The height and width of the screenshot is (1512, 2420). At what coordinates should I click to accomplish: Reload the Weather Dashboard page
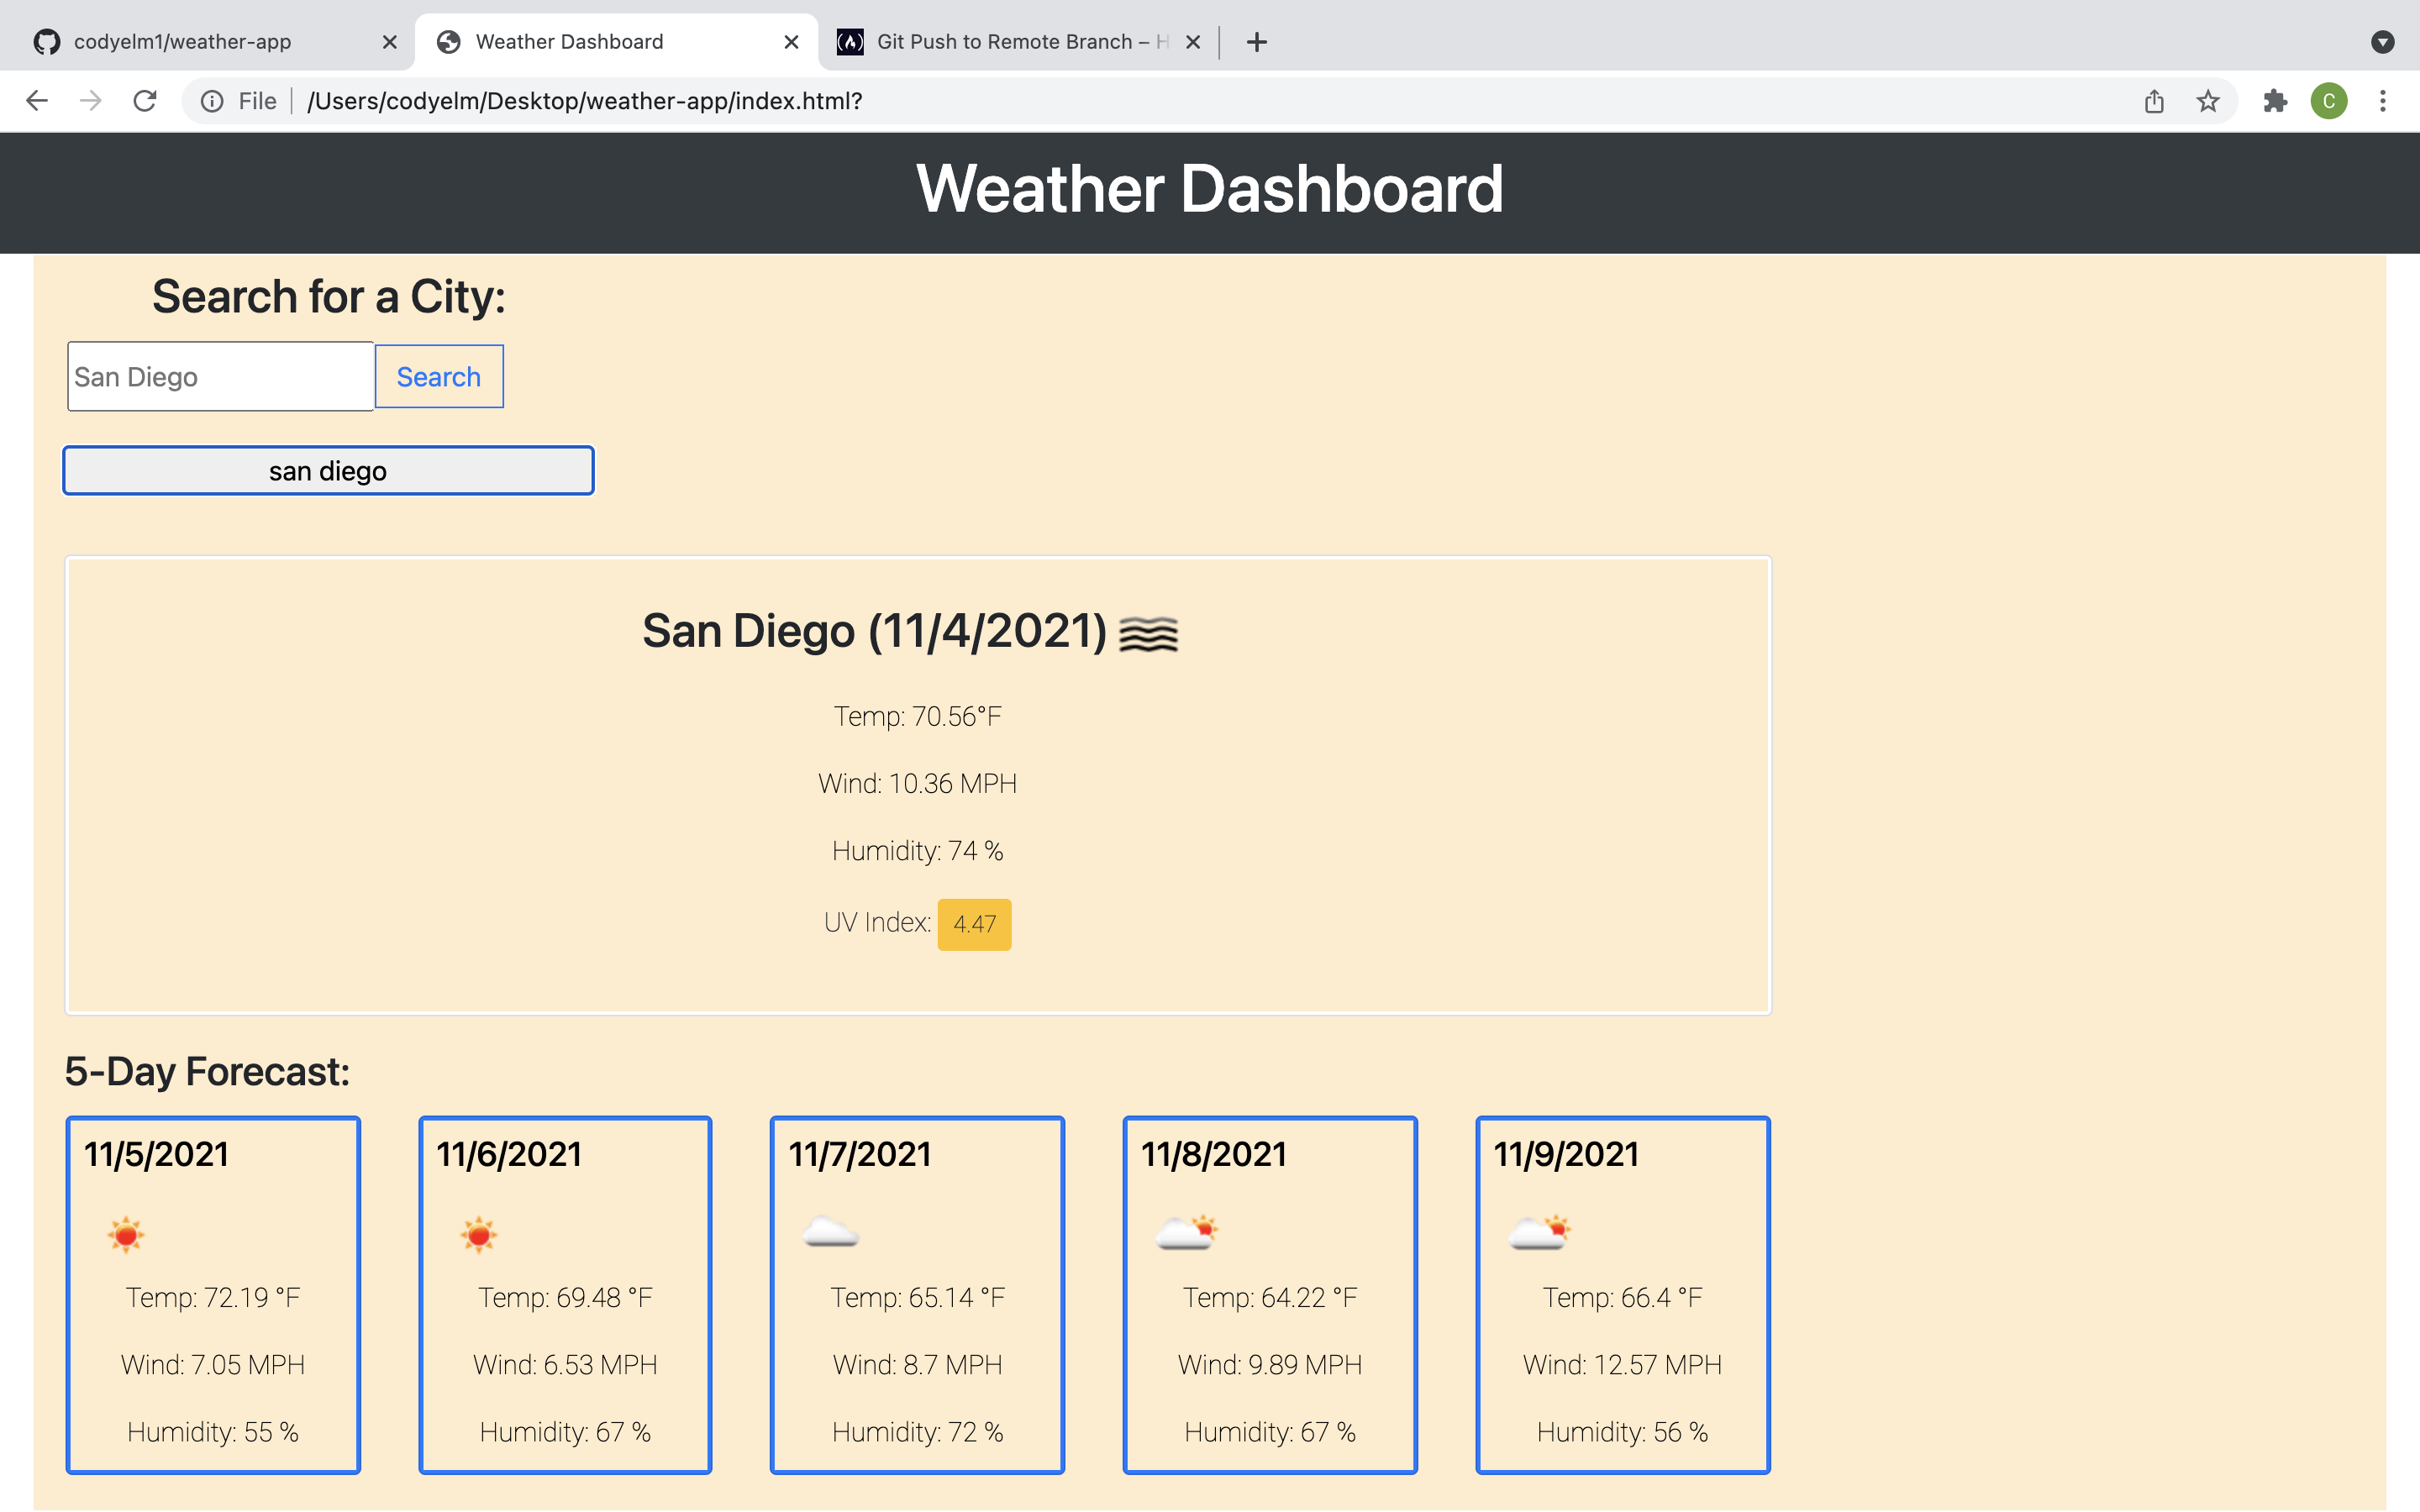point(145,100)
